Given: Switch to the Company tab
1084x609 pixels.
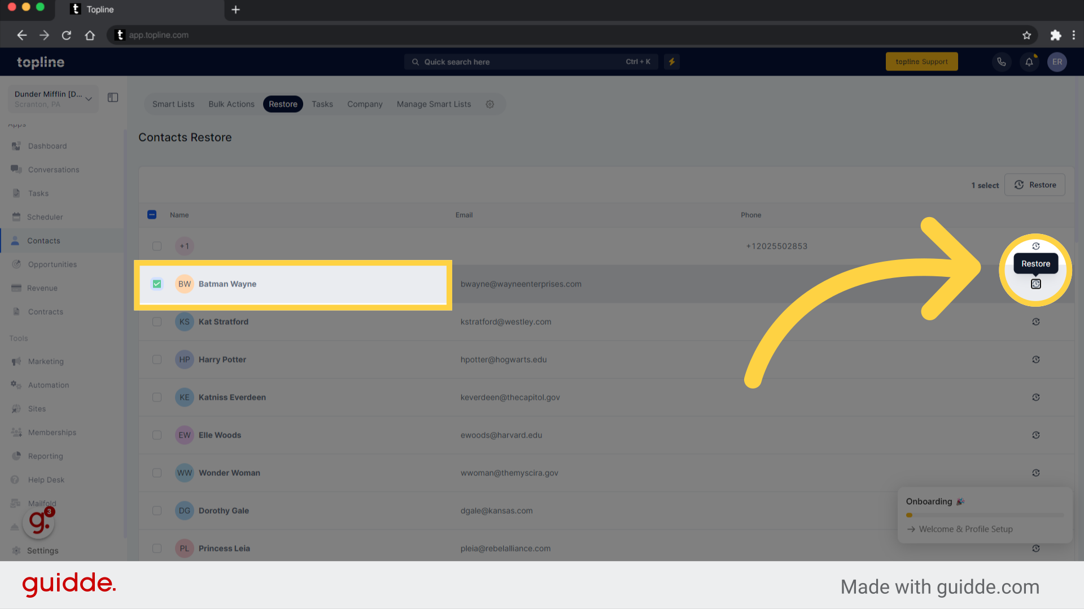Looking at the screenshot, I should click(365, 104).
